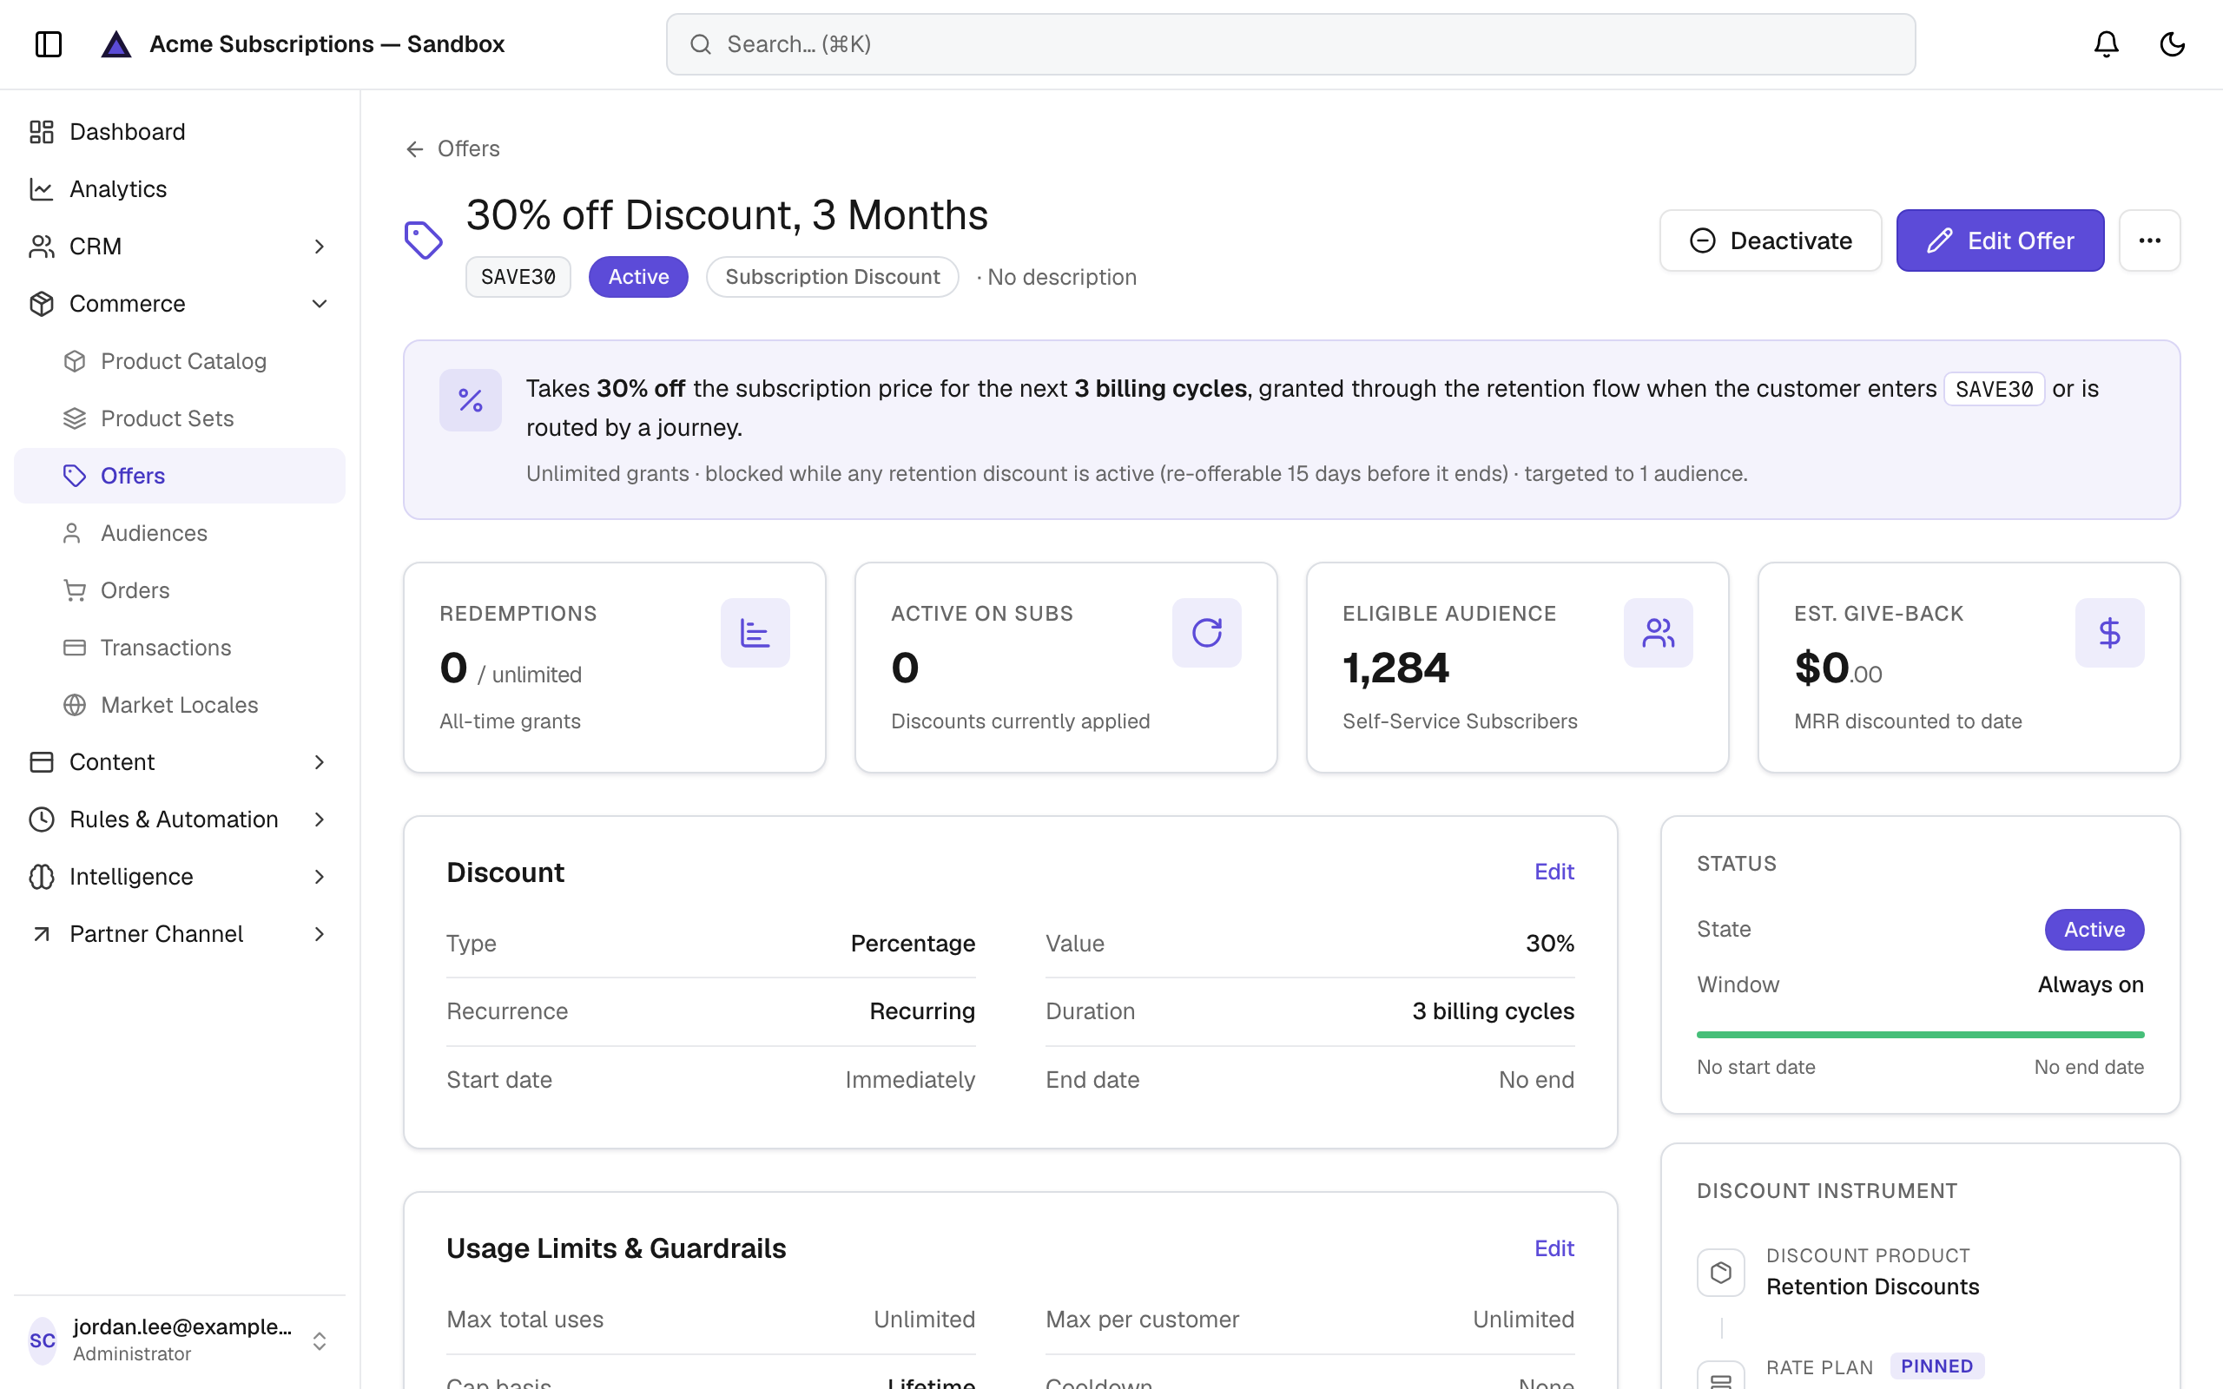
Task: Click the green status window progress bar
Action: (x=1920, y=1035)
